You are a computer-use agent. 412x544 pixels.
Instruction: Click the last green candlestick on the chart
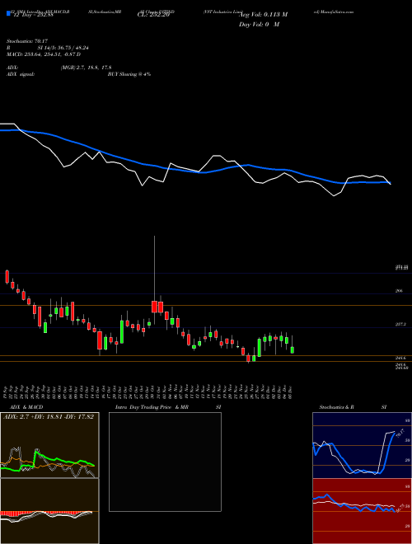point(292,350)
